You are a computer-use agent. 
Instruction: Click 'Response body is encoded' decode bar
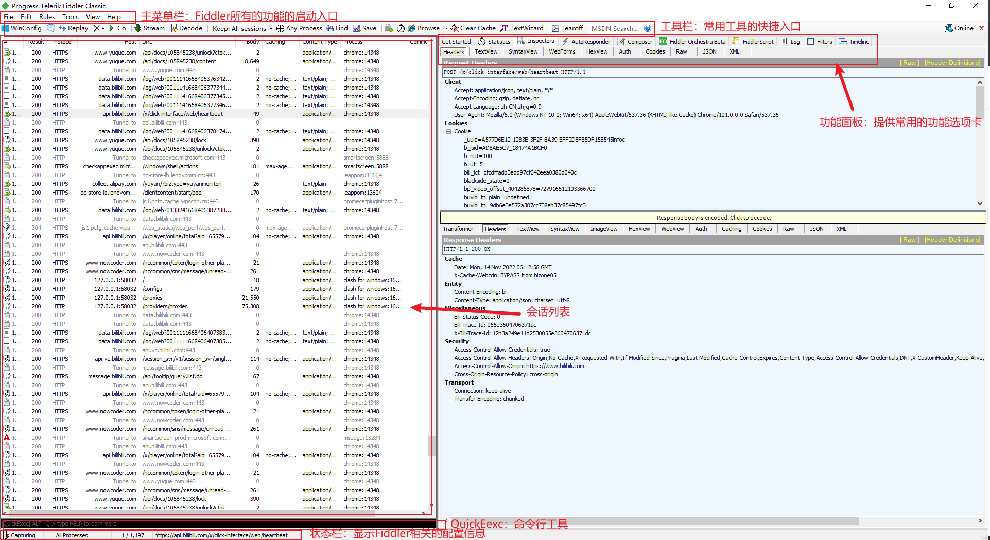(713, 218)
